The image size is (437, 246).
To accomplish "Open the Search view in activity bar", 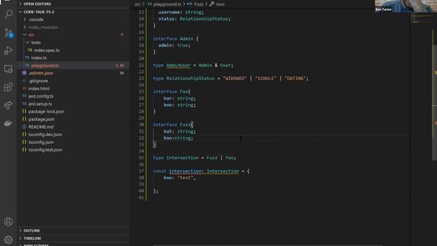I will [x=8, y=14].
